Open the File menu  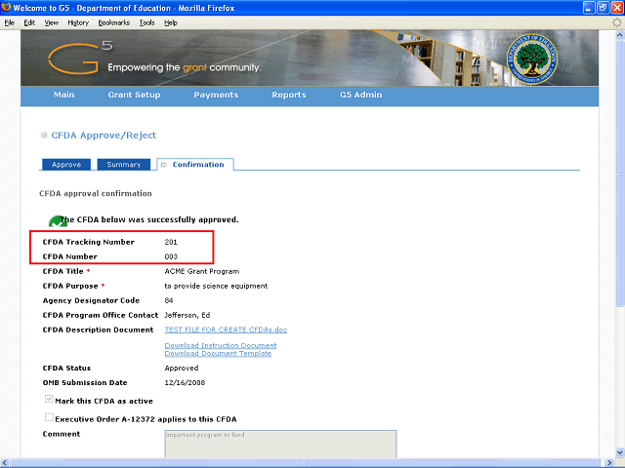(10, 22)
